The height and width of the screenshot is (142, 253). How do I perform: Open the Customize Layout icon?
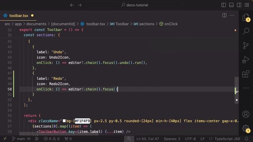tap(247, 5)
